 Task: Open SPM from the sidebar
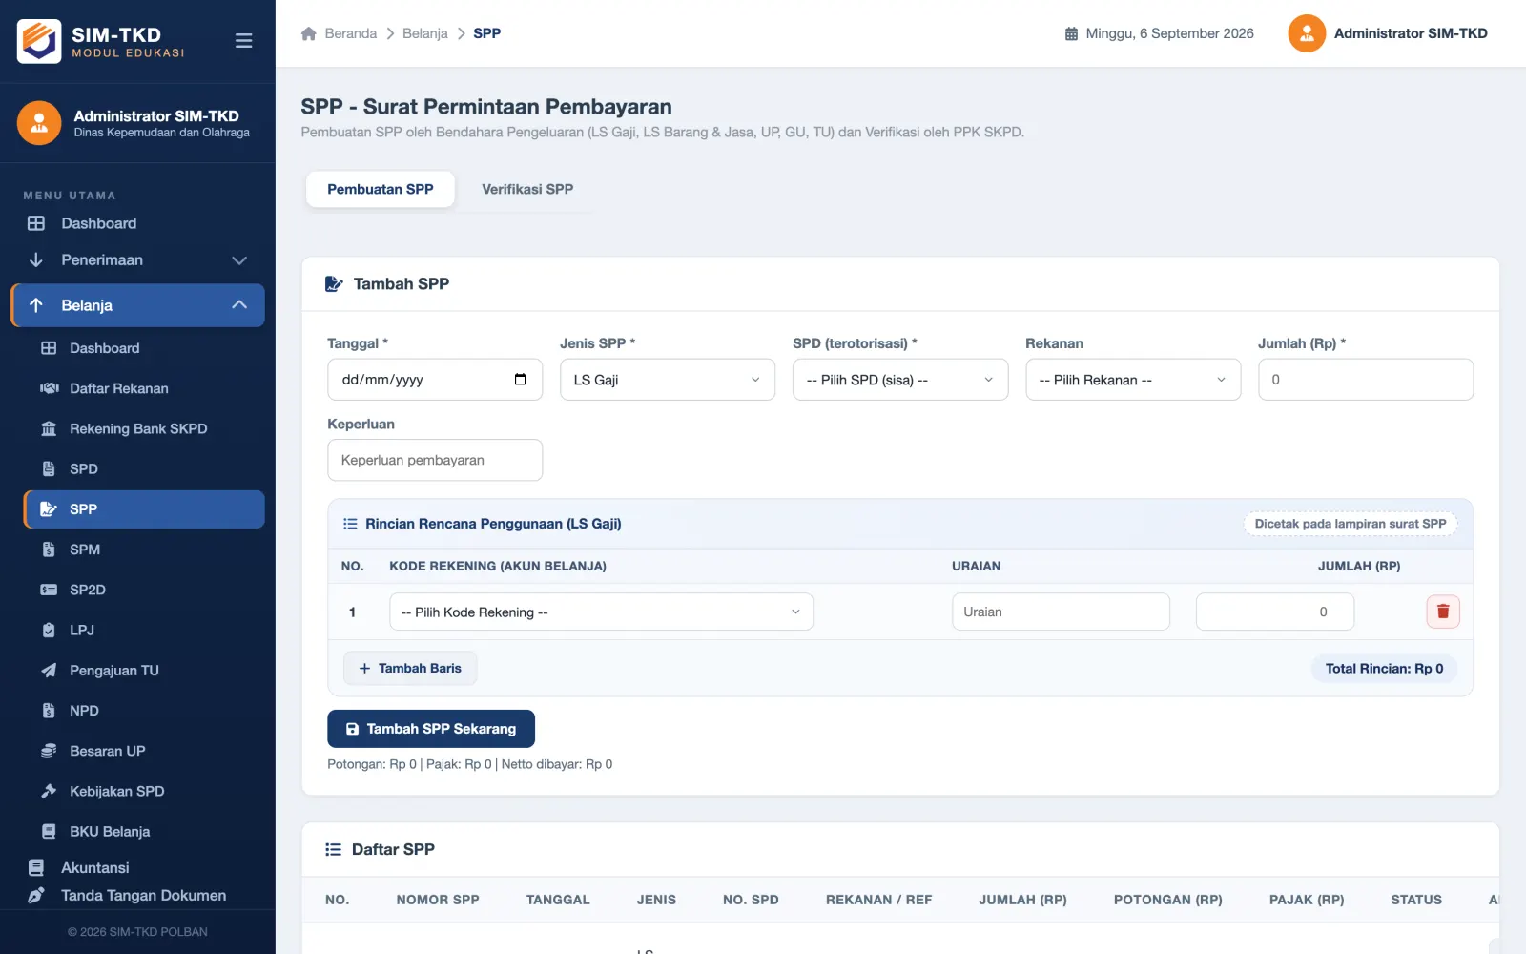pyautogui.click(x=144, y=550)
